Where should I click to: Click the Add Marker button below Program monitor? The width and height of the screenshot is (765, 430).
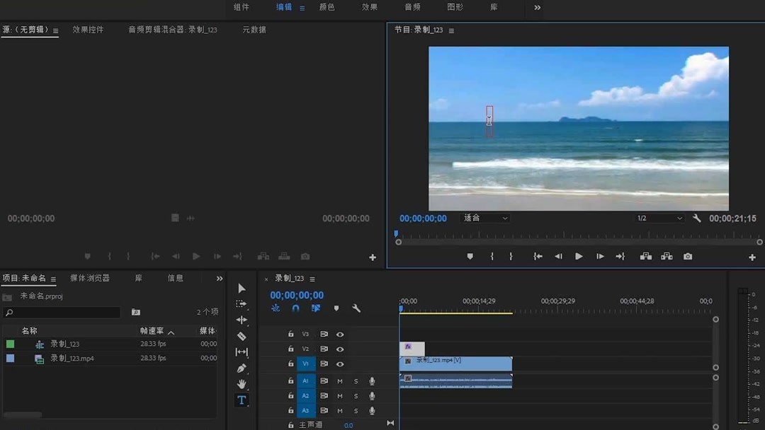tap(470, 256)
